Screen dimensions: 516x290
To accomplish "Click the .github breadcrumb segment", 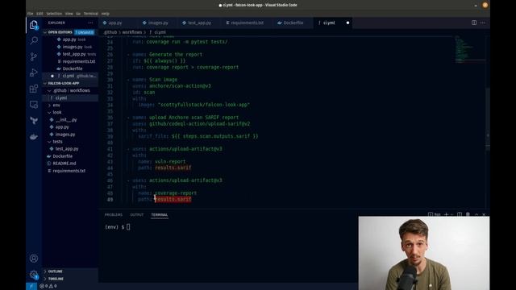I will (x=110, y=32).
